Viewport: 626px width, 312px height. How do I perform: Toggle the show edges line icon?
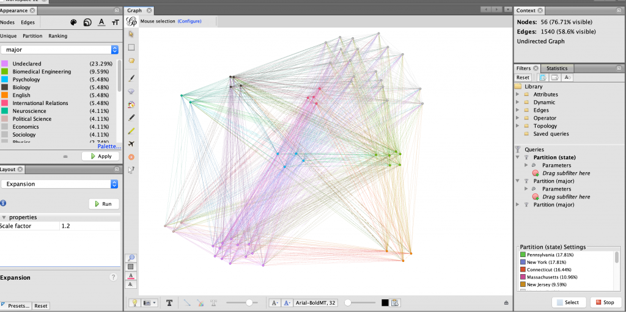coord(187,302)
